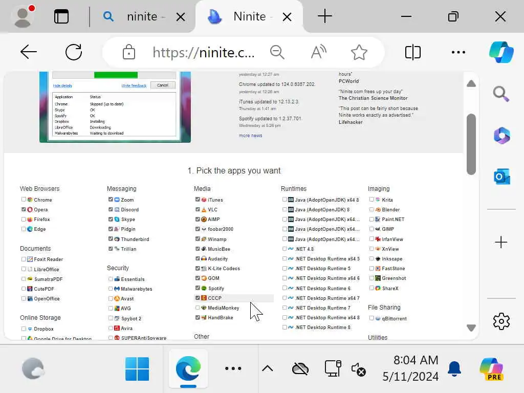
Task: Click the page scroll up arrow
Action: (x=471, y=83)
